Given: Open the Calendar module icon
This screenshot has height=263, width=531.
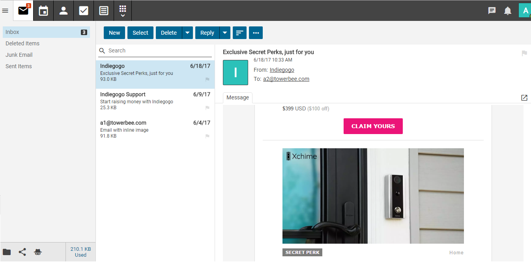Looking at the screenshot, I should coord(43,11).
